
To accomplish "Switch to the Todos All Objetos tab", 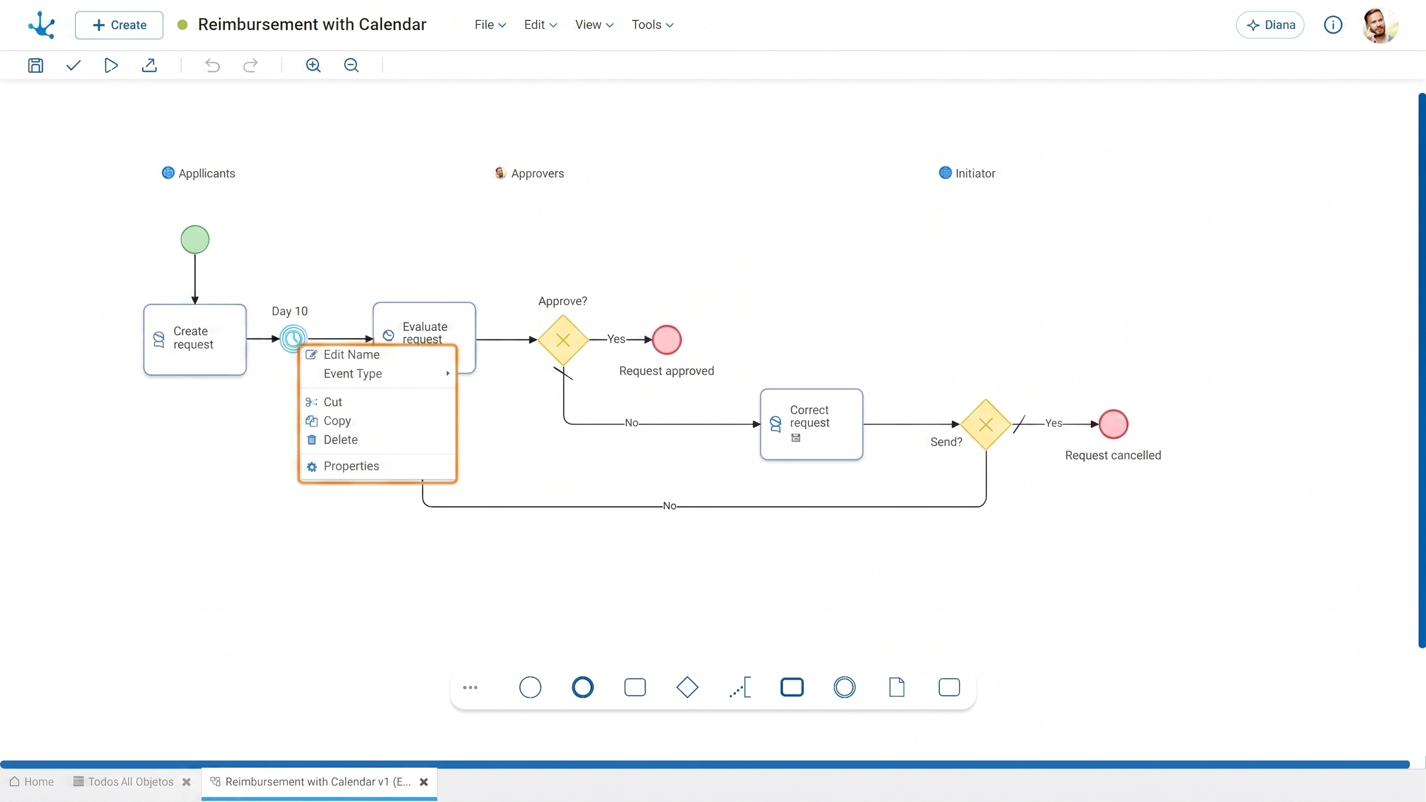I will pos(123,782).
